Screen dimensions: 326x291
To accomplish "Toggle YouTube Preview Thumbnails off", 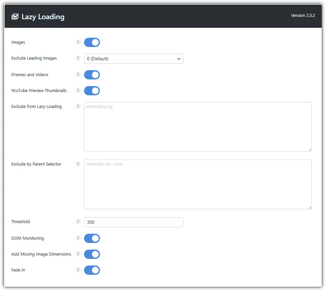I will click(x=92, y=91).
